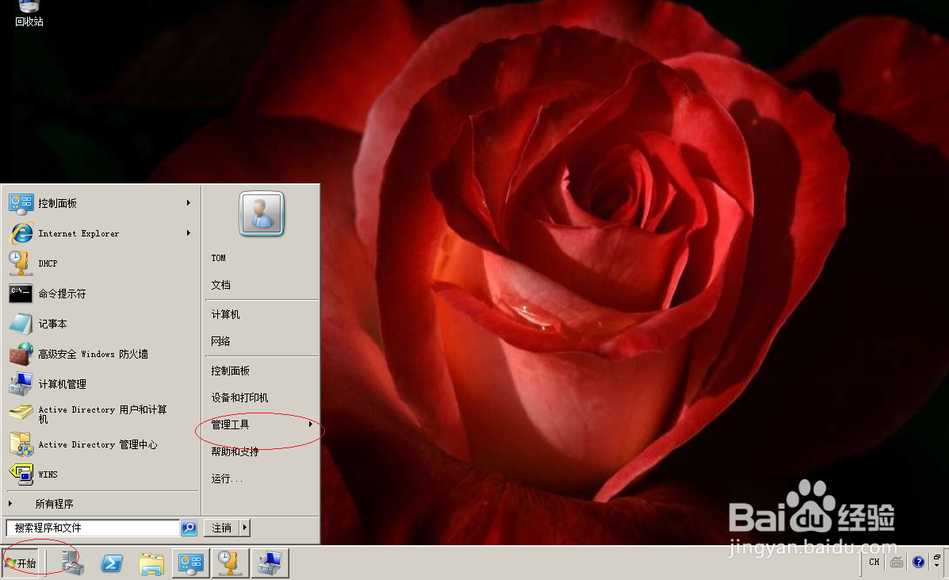Launch Windows PowerShell from the taskbar
Screen dimensions: 949x580
click(112, 563)
